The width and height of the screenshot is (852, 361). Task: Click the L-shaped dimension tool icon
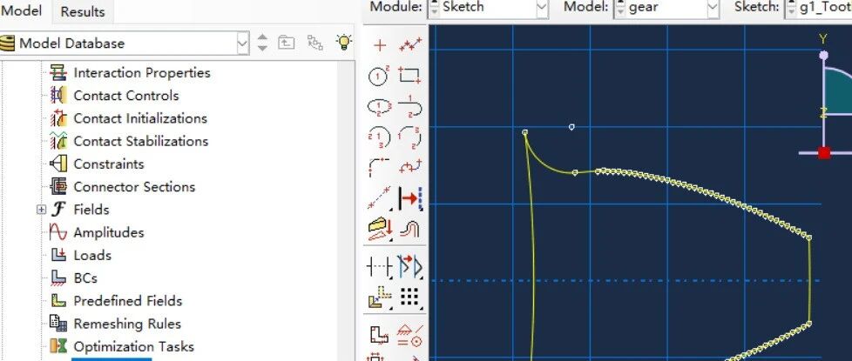pyautogui.click(x=379, y=335)
